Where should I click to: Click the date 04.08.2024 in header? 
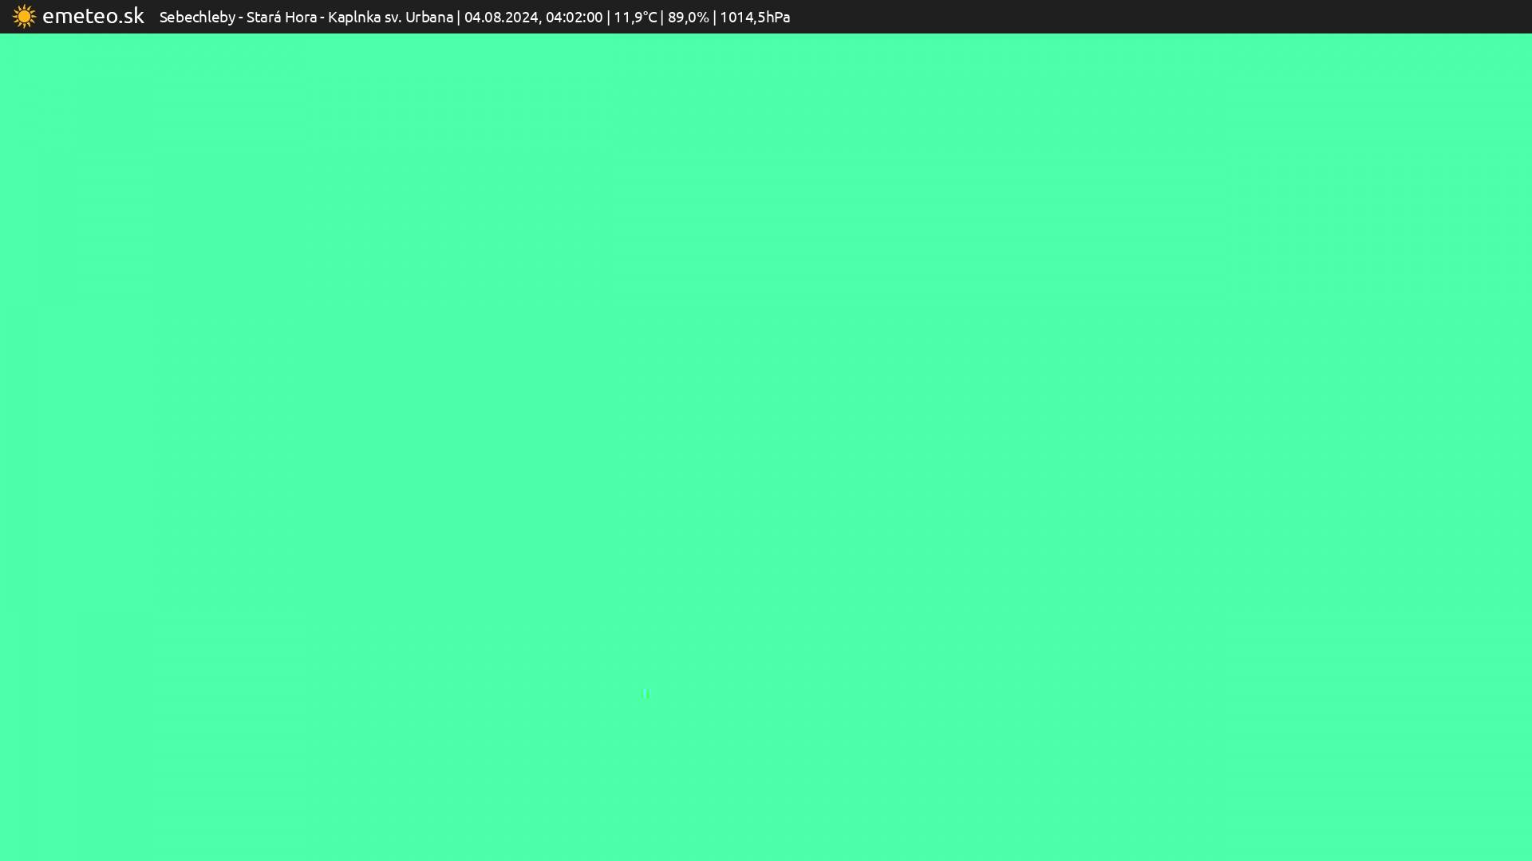500,17
